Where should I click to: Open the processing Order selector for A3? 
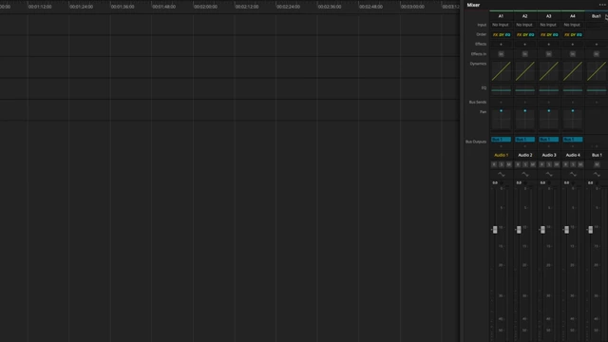pos(549,35)
